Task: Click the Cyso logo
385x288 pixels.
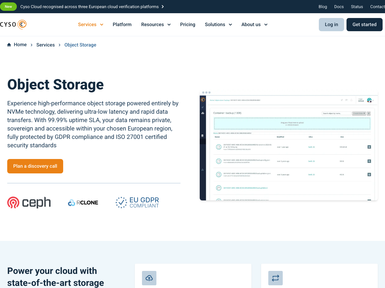Action: coord(13,24)
